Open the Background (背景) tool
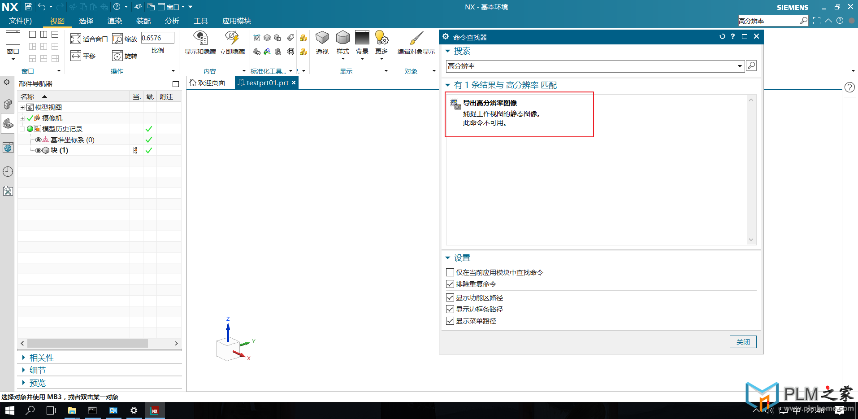Image resolution: width=858 pixels, height=419 pixels. 362,38
